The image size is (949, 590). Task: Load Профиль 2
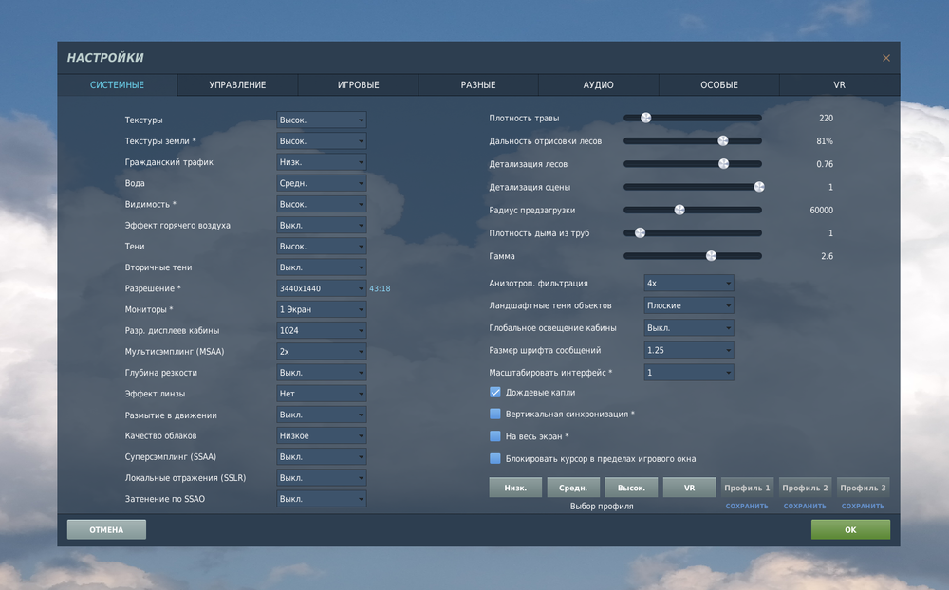[x=805, y=488]
